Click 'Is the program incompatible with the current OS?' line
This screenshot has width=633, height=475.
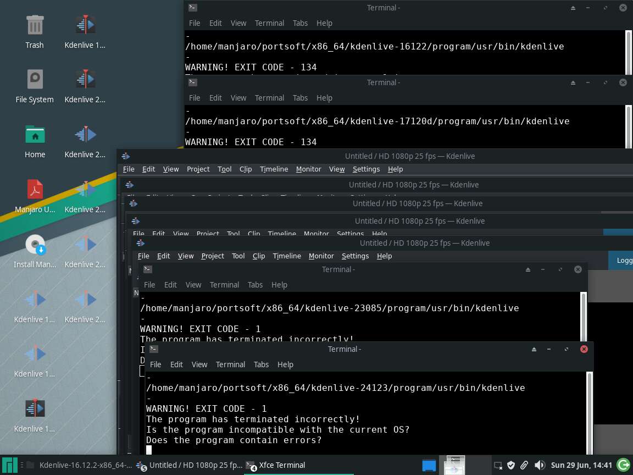click(x=277, y=430)
